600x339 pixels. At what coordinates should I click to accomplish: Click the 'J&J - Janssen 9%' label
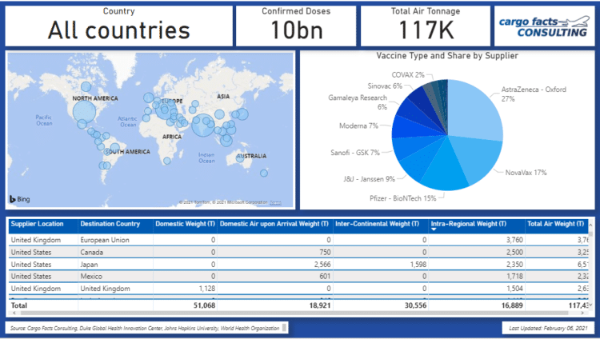point(369,179)
